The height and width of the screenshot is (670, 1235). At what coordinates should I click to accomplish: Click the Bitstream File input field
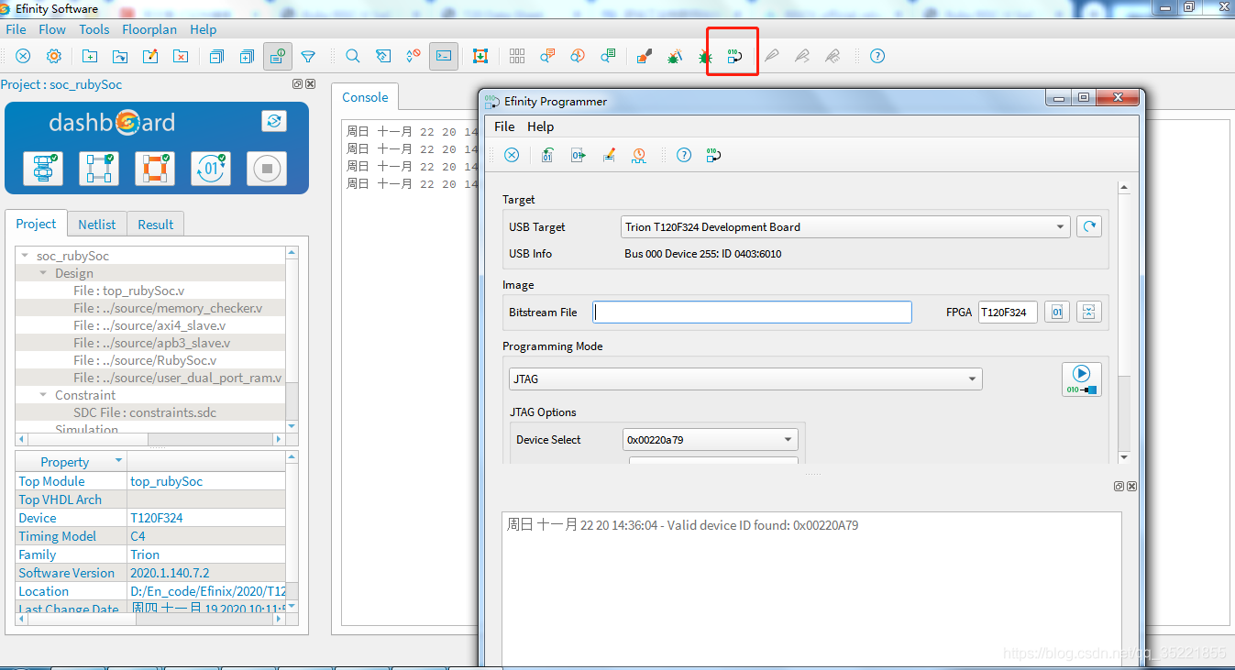tap(752, 313)
